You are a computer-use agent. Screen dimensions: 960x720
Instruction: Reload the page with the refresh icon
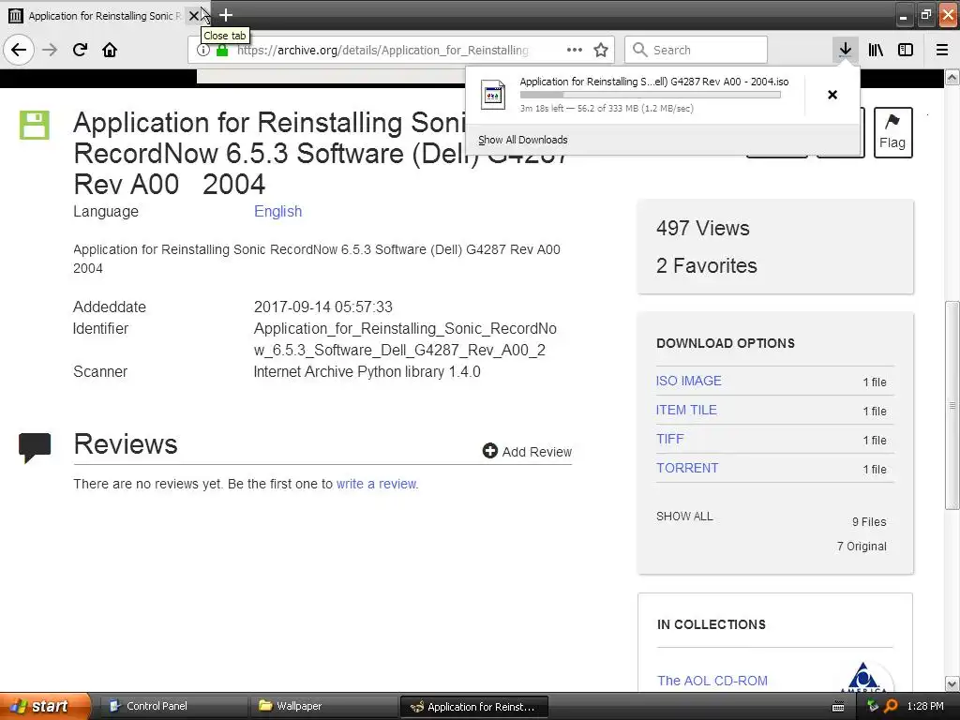[x=80, y=50]
